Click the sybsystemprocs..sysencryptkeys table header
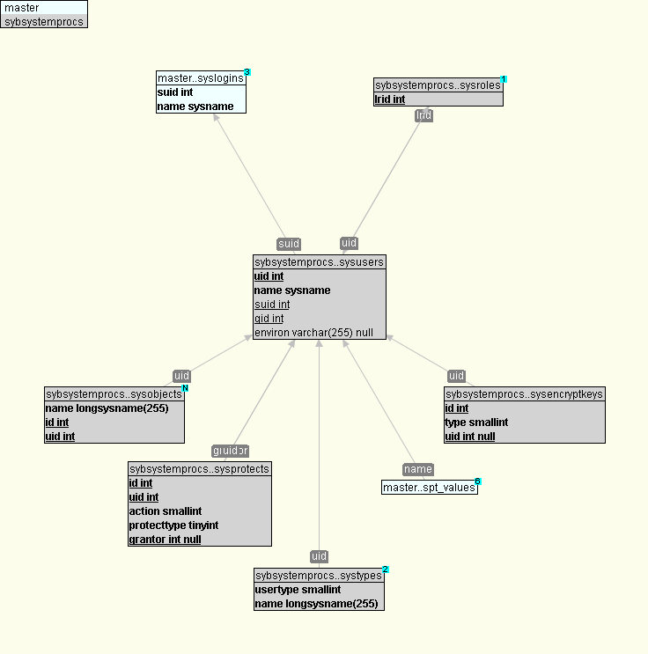 click(x=524, y=394)
